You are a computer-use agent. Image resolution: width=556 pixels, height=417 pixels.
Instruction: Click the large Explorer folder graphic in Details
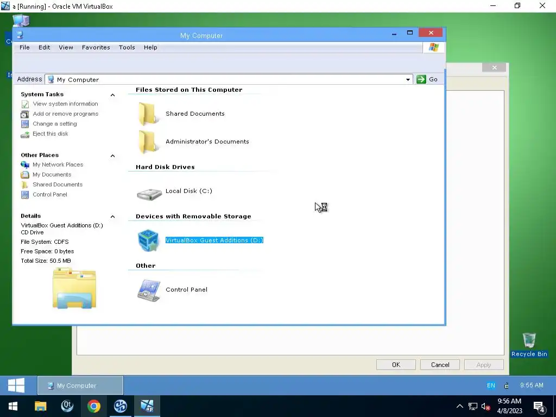coord(74,288)
